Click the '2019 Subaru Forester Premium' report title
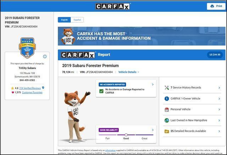 [x=90, y=65]
